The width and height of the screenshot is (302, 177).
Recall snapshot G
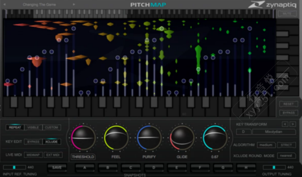(223, 168)
